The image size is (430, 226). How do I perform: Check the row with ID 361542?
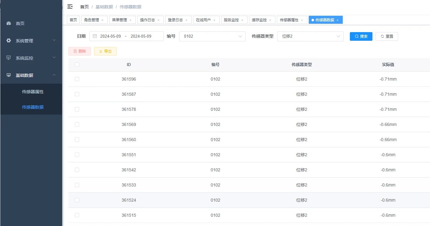77,170
